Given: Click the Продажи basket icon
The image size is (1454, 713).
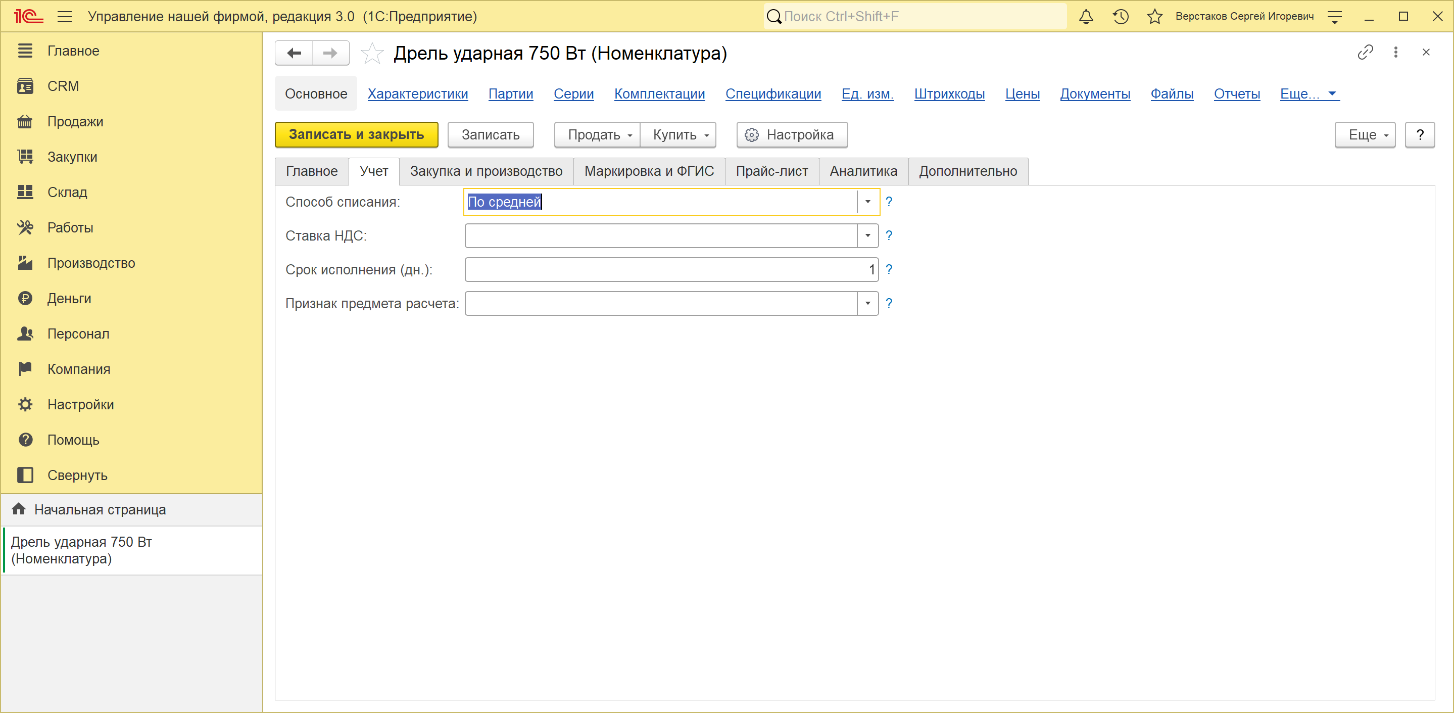Looking at the screenshot, I should [x=25, y=121].
